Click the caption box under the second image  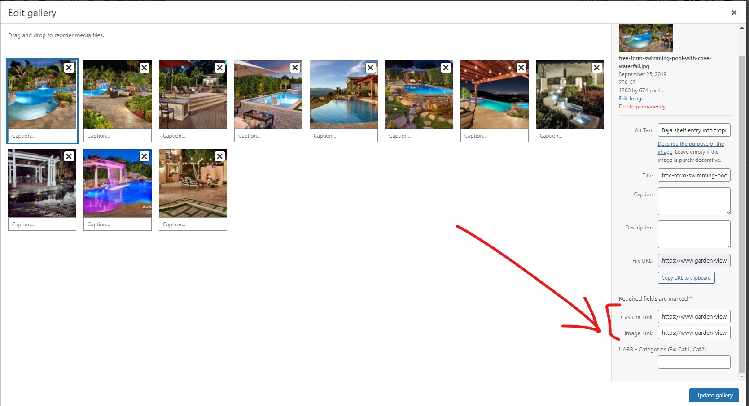tap(118, 136)
